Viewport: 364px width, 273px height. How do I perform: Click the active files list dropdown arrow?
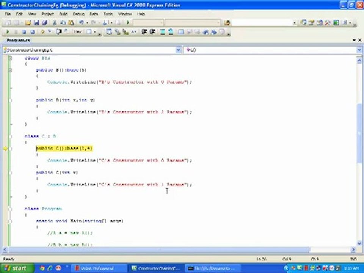pos(354,40)
